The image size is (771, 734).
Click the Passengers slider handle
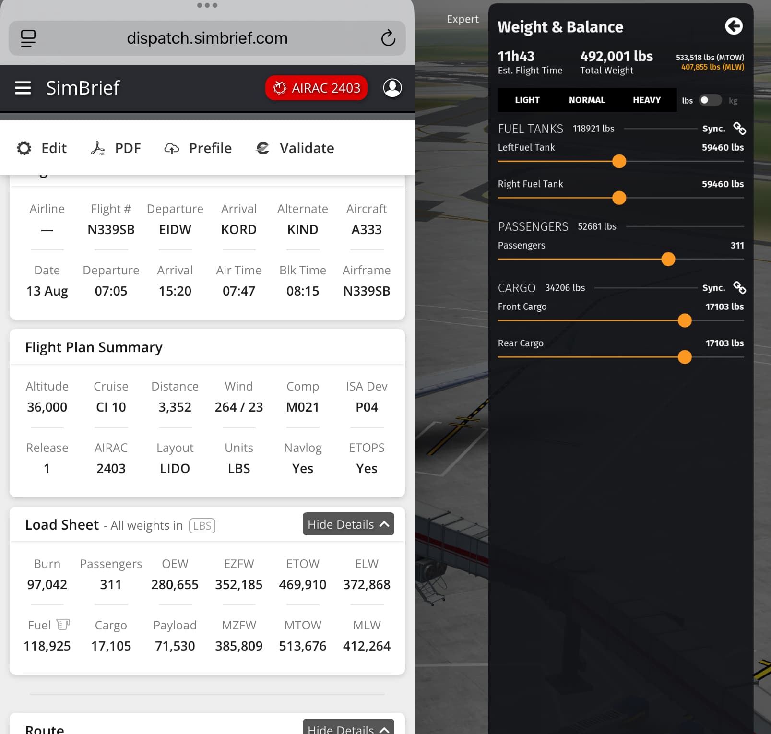tap(668, 259)
